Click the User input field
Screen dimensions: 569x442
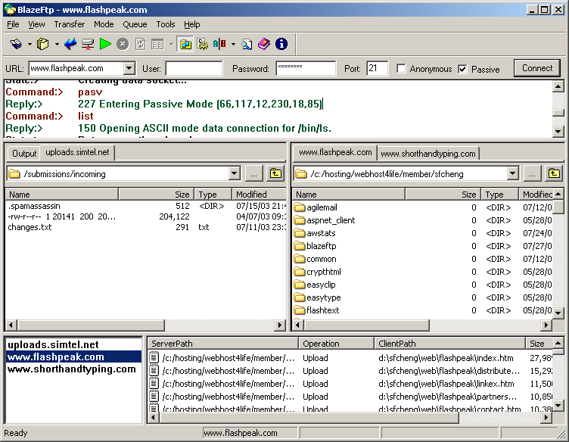tap(194, 69)
